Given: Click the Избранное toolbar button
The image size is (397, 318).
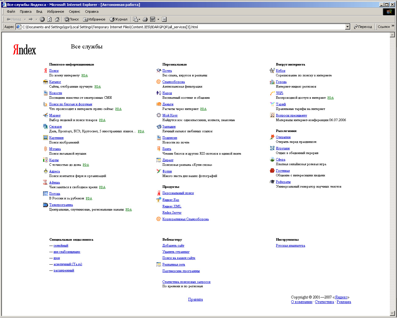Looking at the screenshot, I should point(94,19).
